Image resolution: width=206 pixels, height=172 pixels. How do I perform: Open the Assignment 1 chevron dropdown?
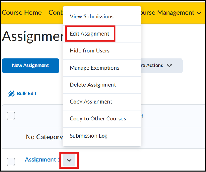69,160
